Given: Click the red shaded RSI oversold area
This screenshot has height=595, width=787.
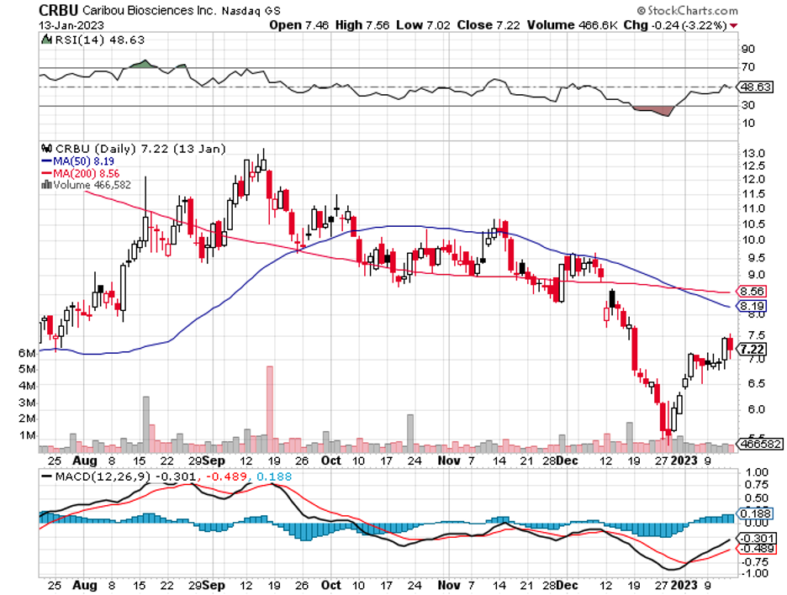Looking at the screenshot, I should click(656, 110).
